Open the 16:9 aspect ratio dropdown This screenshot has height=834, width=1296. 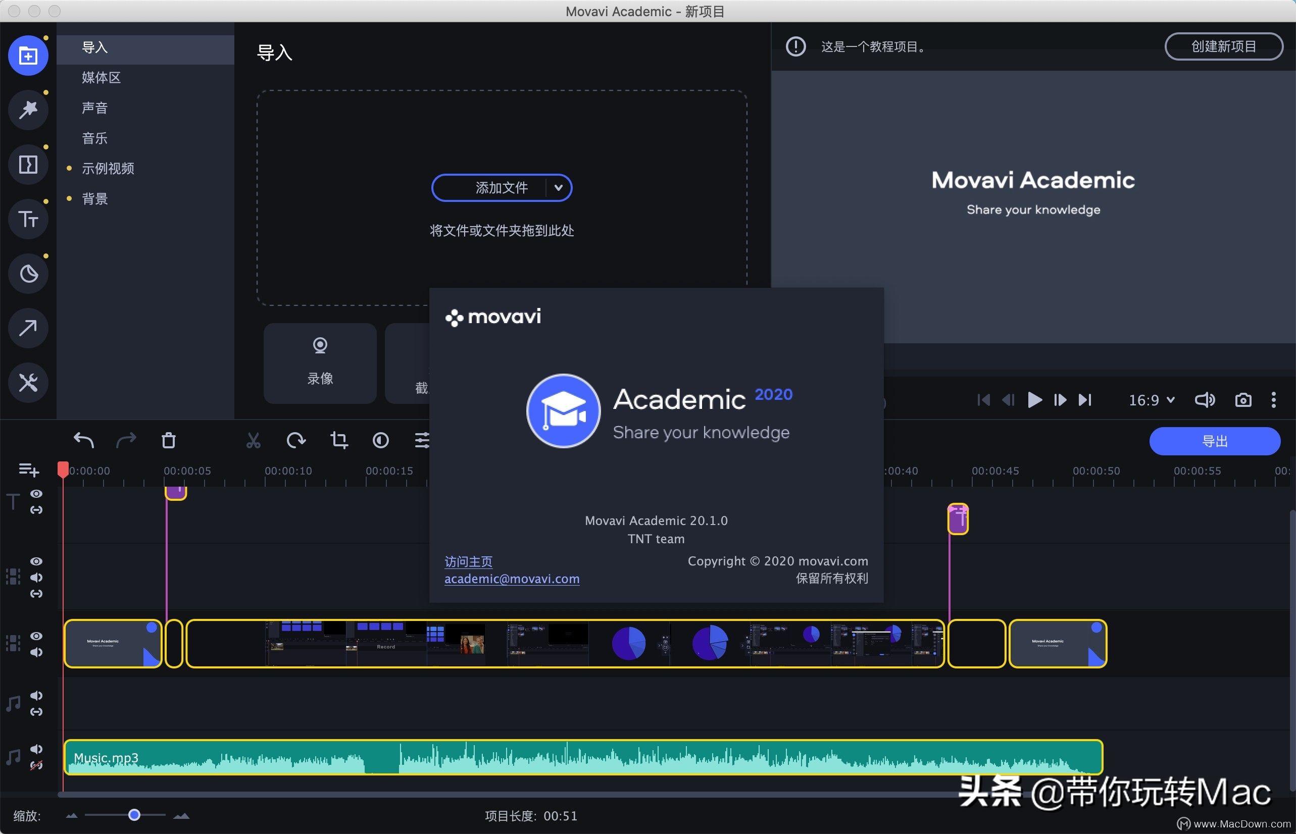coord(1152,400)
